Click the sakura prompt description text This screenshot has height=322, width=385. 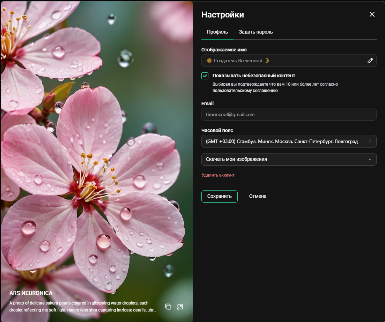click(83, 307)
